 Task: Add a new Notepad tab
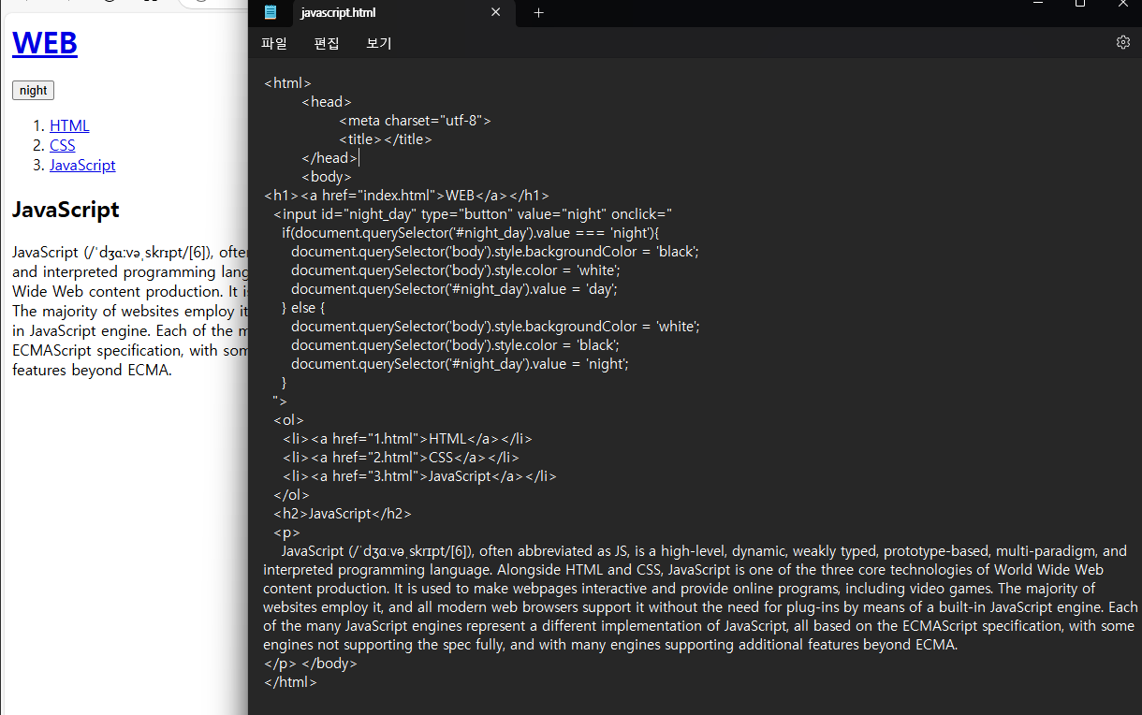[x=538, y=12]
